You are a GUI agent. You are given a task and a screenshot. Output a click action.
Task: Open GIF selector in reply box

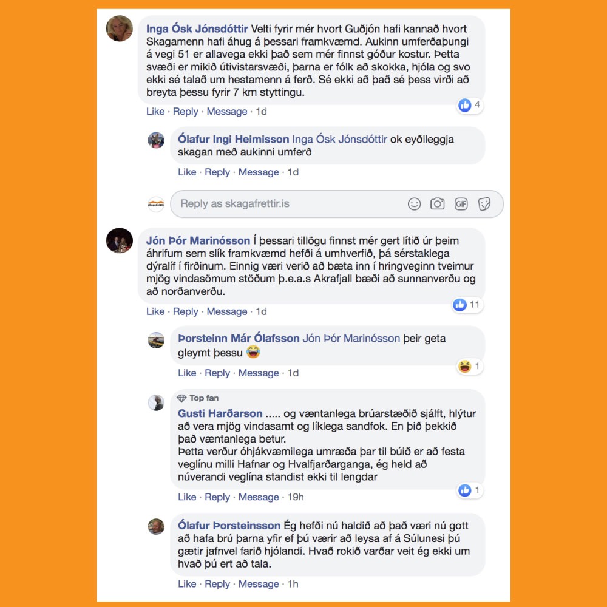(461, 203)
